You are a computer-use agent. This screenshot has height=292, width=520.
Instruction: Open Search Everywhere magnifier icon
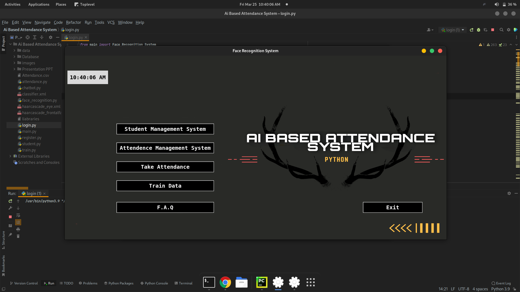[x=501, y=30]
